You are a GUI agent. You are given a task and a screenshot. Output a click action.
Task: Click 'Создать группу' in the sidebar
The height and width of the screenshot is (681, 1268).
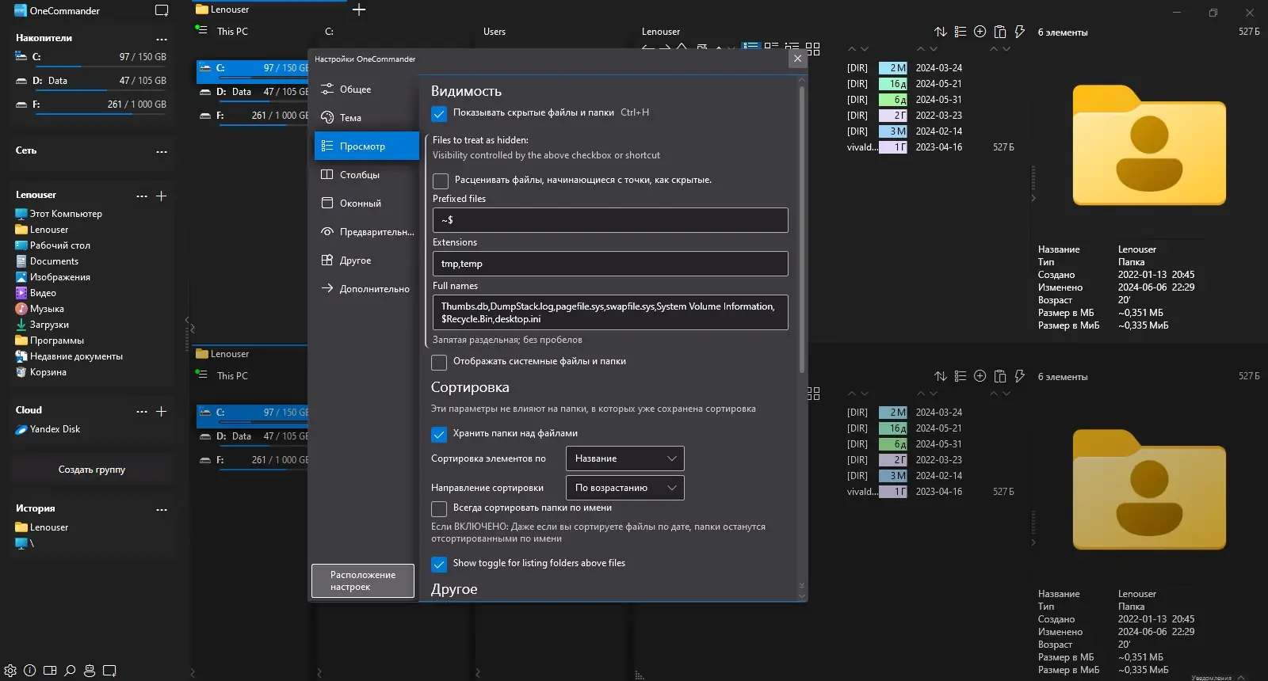coord(92,470)
